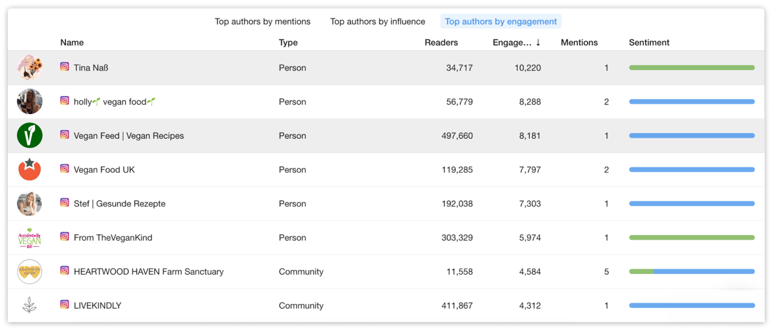Screen dimensions: 773x332
Task: Click LIVEKINDLY sentiment bar
Action: point(691,305)
